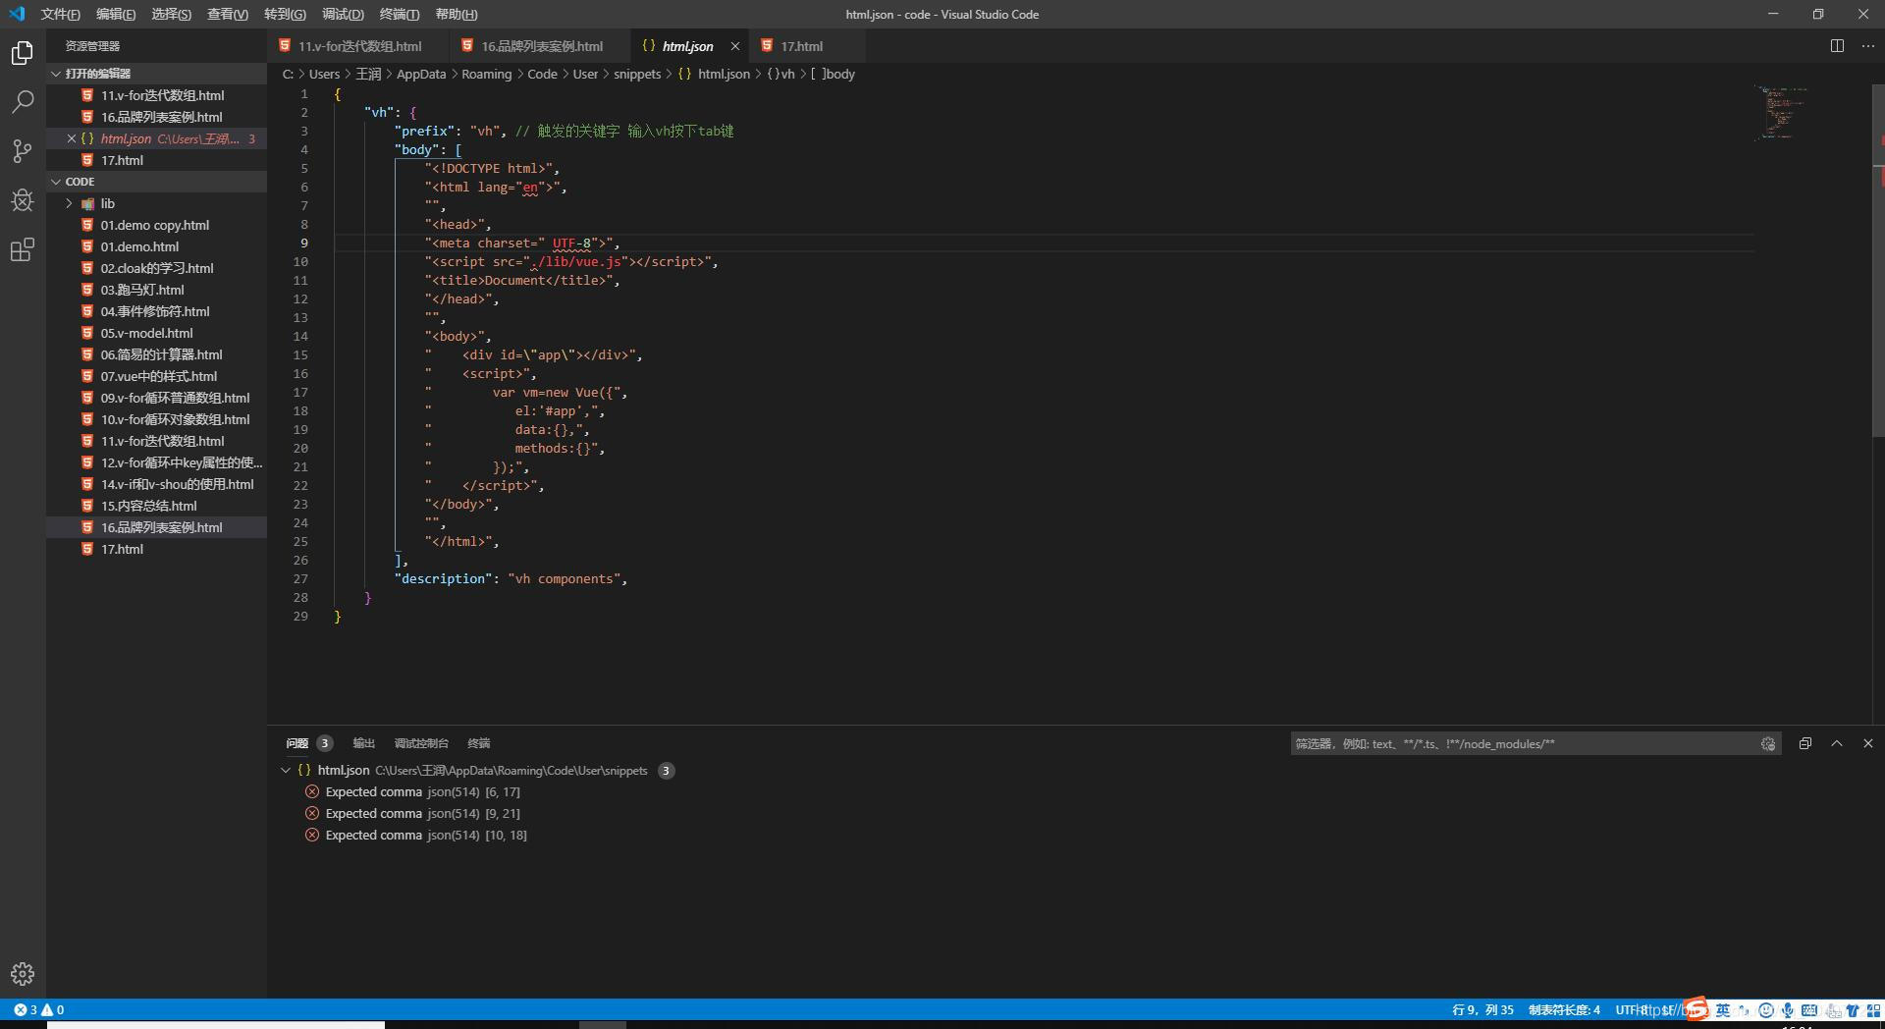Collapse html.json problems group

(x=286, y=771)
